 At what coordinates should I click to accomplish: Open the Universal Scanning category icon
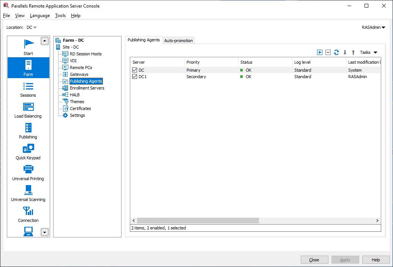(28, 190)
